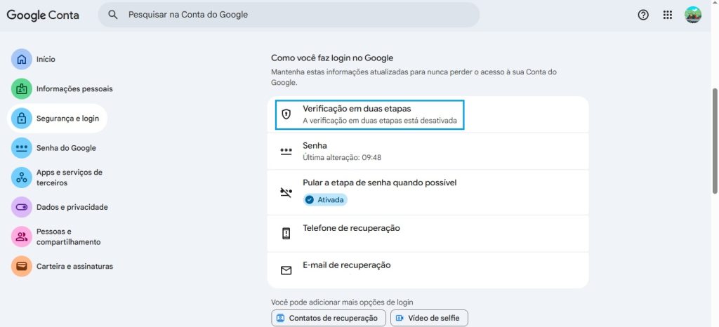Open Apps e serviços de terceiros icon
The image size is (719, 327).
22,178
